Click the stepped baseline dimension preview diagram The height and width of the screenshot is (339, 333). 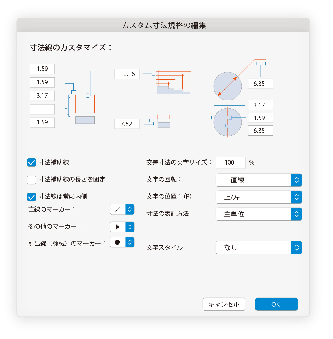(x=173, y=82)
